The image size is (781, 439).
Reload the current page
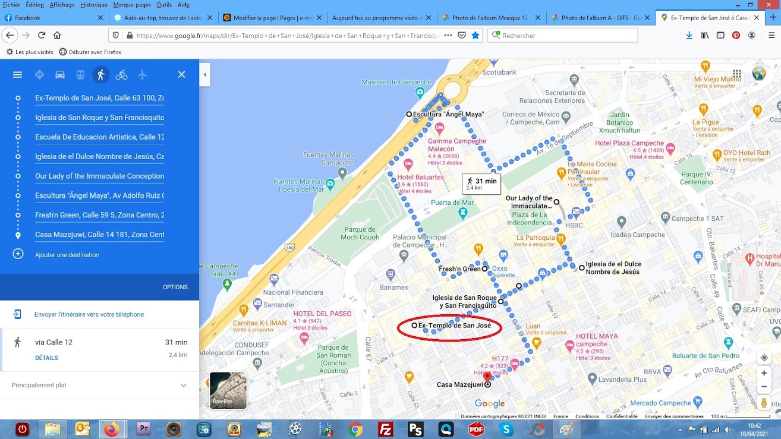[42, 35]
